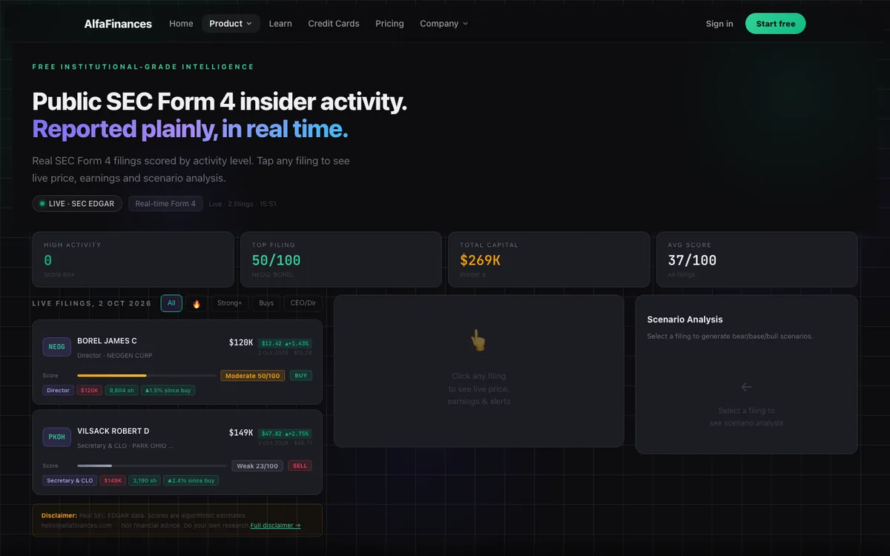Select the CEO/Dir filter

303,303
